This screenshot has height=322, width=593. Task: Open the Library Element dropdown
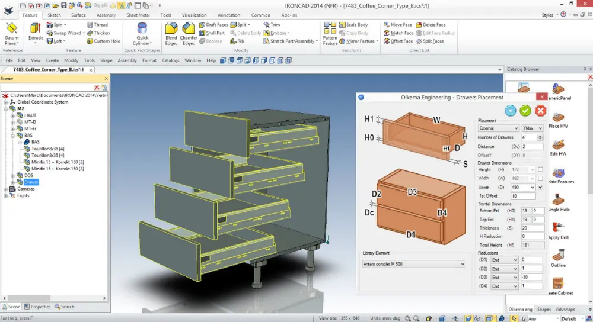414,264
